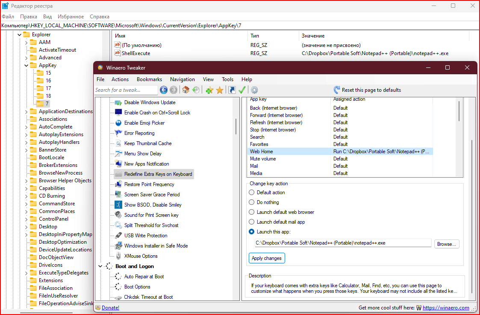Choose Launch default mail app option

pos(252,222)
